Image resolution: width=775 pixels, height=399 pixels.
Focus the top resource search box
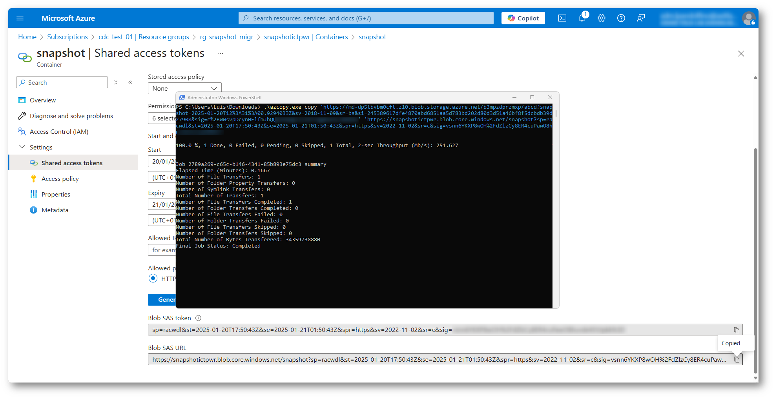coord(366,18)
